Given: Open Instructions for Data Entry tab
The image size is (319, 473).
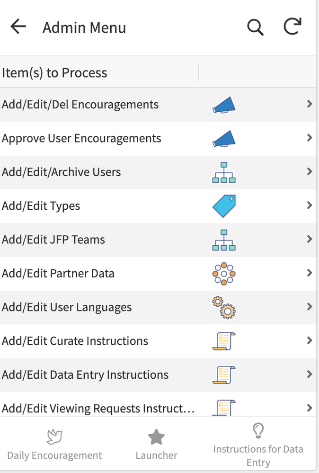Looking at the screenshot, I should click(258, 445).
